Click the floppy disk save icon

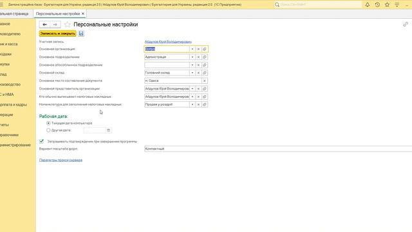[81, 34]
